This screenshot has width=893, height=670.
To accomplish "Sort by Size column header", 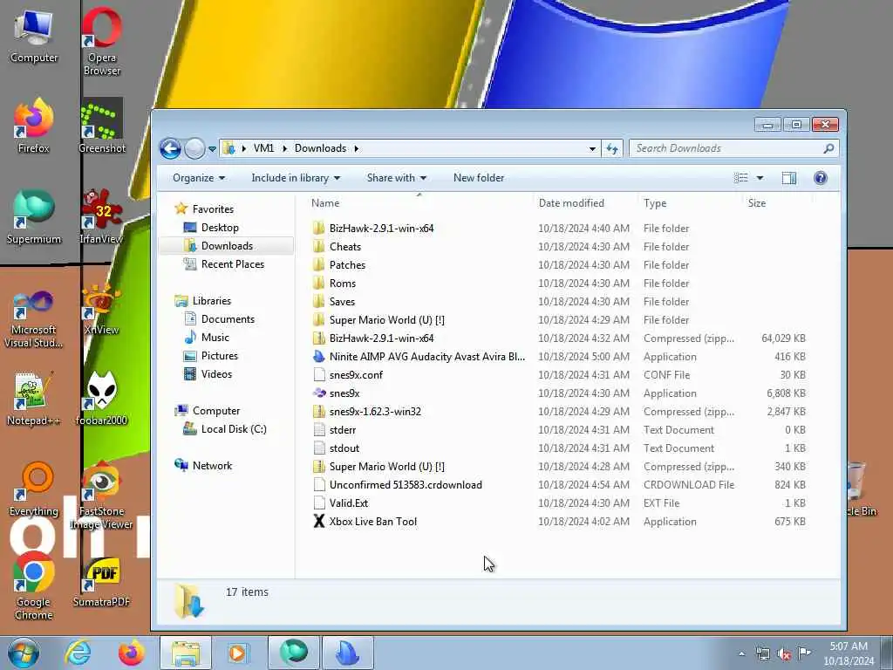I will [776, 203].
